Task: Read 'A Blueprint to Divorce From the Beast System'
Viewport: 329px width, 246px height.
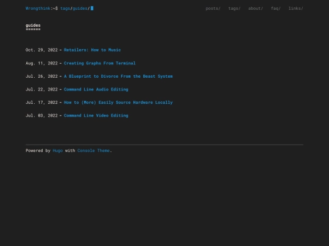Action: (118, 76)
